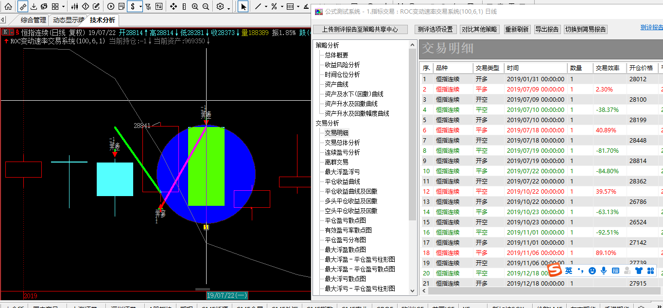
Task: Click the 测评选项设置 button
Action: pos(435,29)
